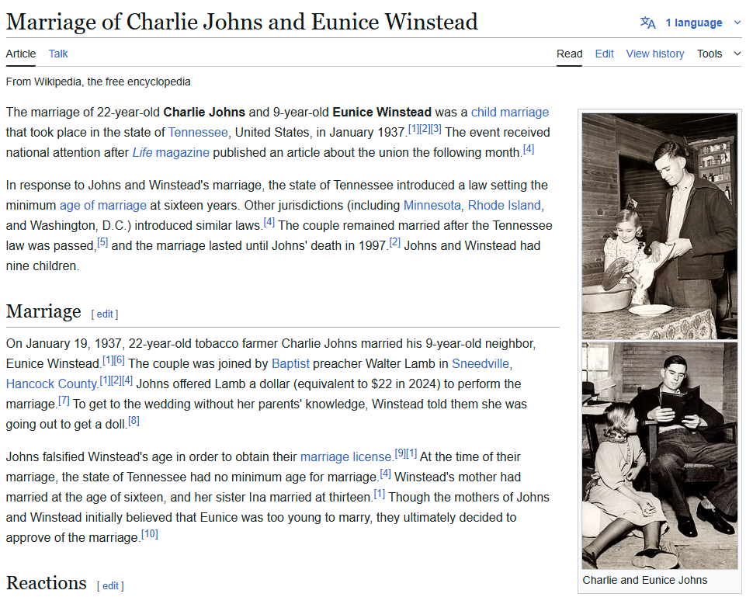Open the Edit tab
Image resolution: width=746 pixels, height=597 pixels.
pyautogui.click(x=604, y=54)
